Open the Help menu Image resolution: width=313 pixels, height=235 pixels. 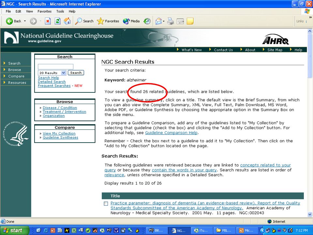pos(72,11)
